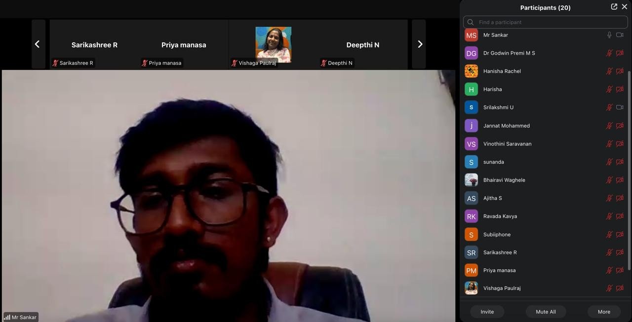
Task: Select Ravada Kavya in participants list
Action: pos(545,216)
